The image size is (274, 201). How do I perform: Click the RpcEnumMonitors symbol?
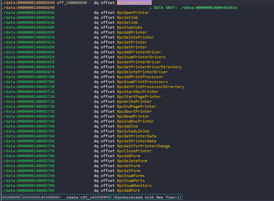(134, 186)
